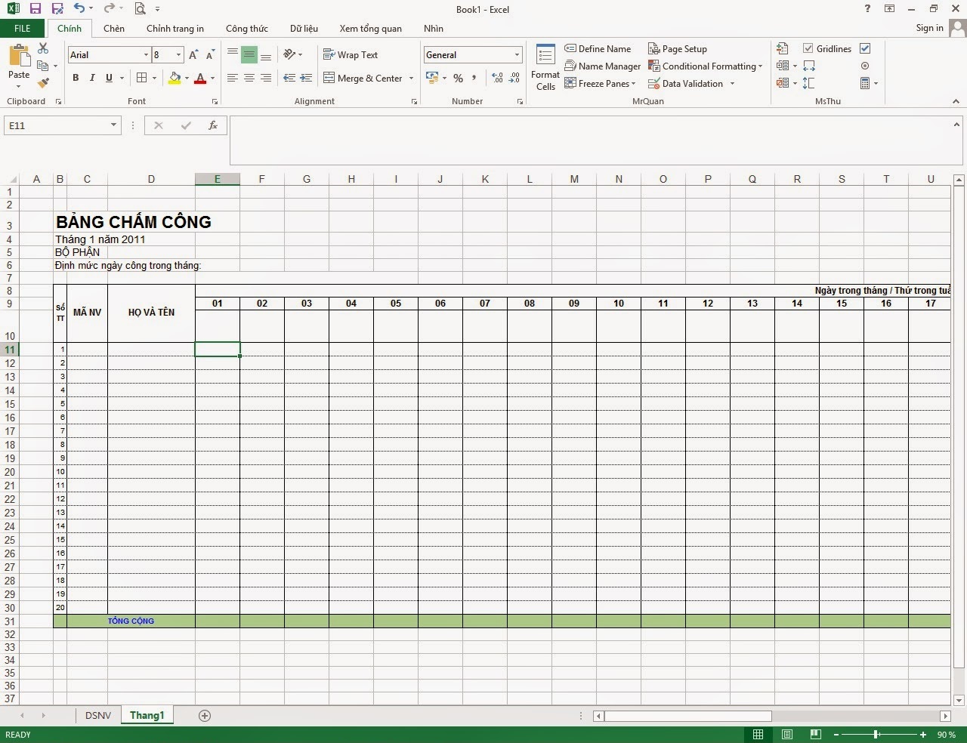967x743 pixels.
Task: Apply Percent Style
Action: [x=458, y=78]
